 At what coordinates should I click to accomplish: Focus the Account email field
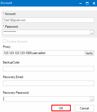click(48, 20)
